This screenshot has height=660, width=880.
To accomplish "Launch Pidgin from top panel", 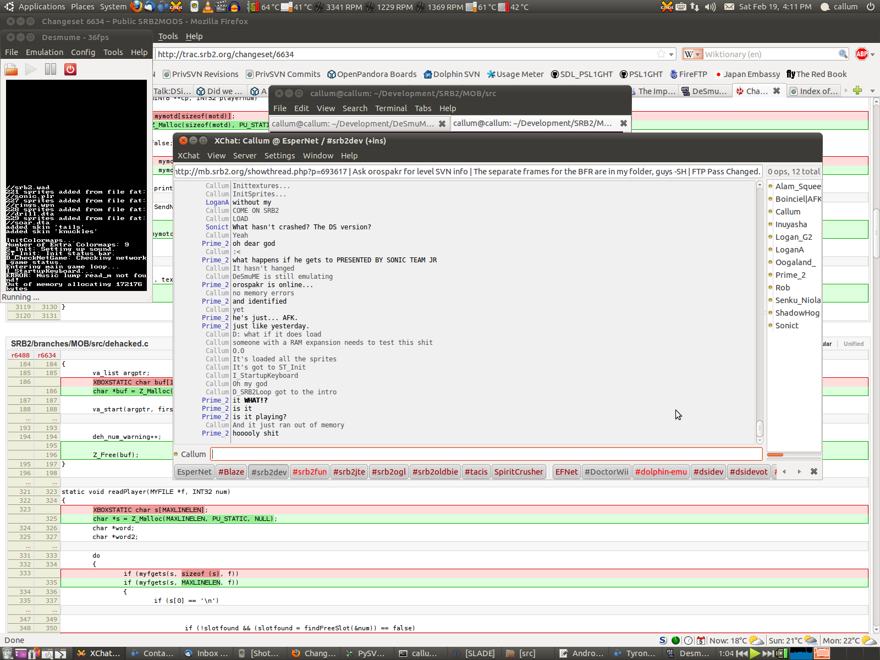I will tap(162, 7).
